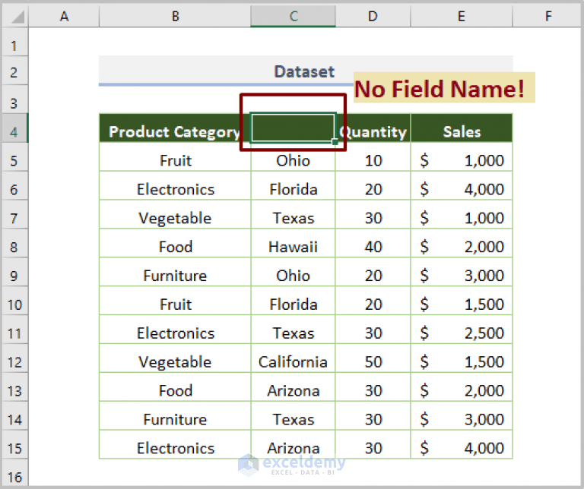Select Electronics cell in row 6
Screen dimensions: 584x489
click(175, 185)
